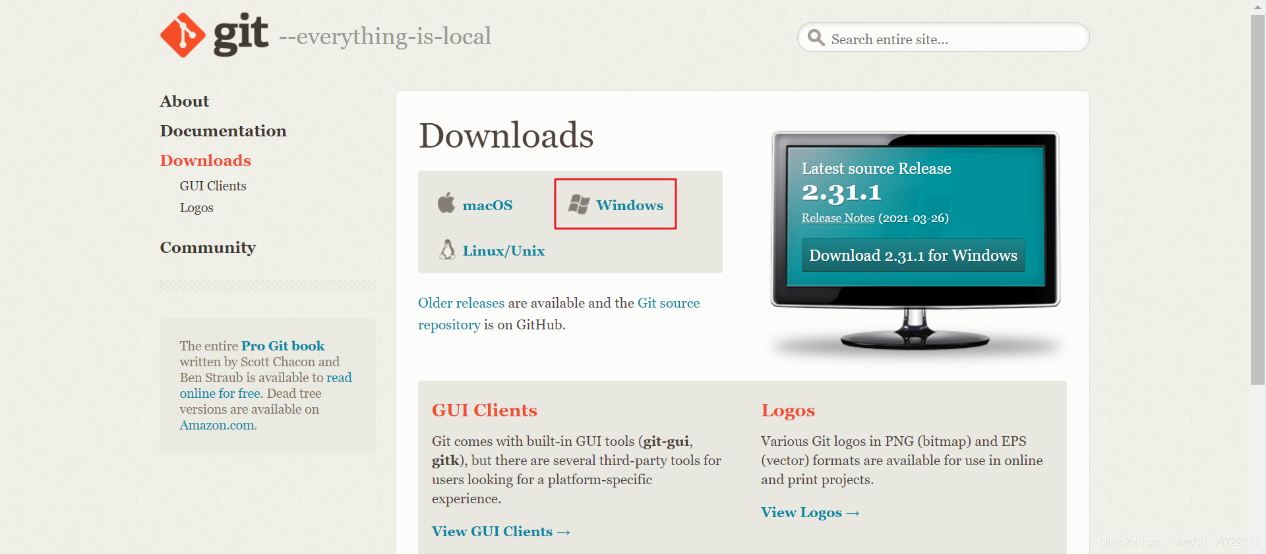The width and height of the screenshot is (1266, 554).
Task: Open the Release Notes link
Action: point(838,218)
